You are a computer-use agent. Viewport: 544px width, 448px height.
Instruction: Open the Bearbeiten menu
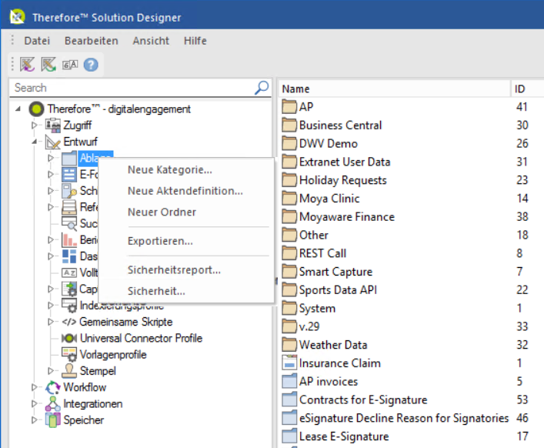(x=92, y=41)
